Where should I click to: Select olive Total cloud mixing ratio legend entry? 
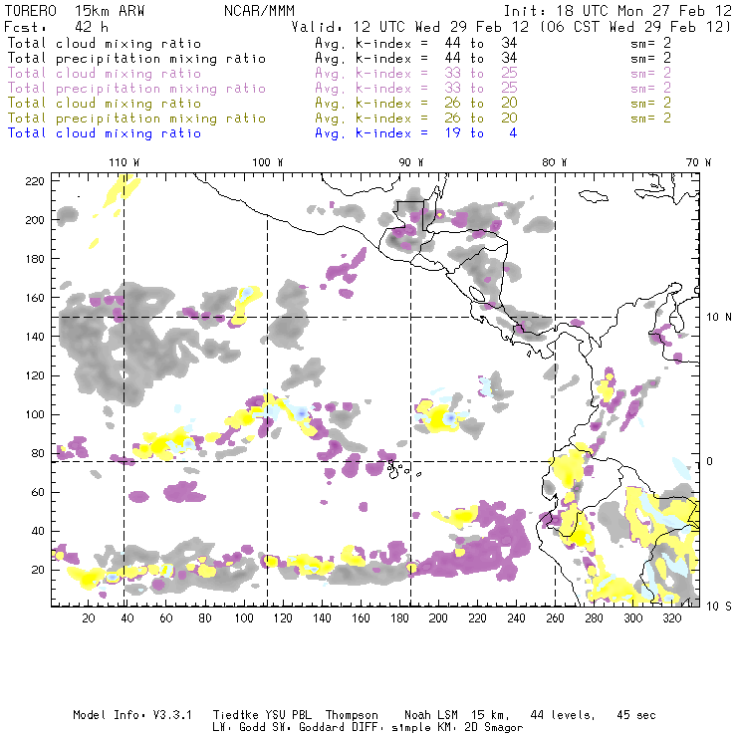tap(104, 104)
